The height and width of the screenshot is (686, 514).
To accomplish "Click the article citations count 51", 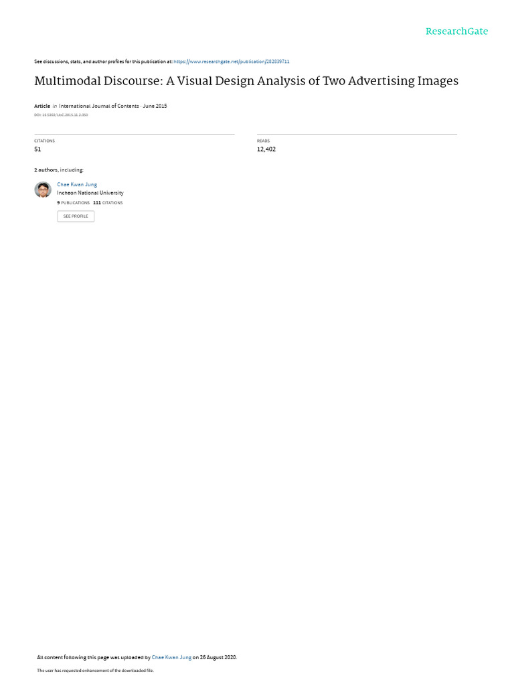I will [x=37, y=149].
